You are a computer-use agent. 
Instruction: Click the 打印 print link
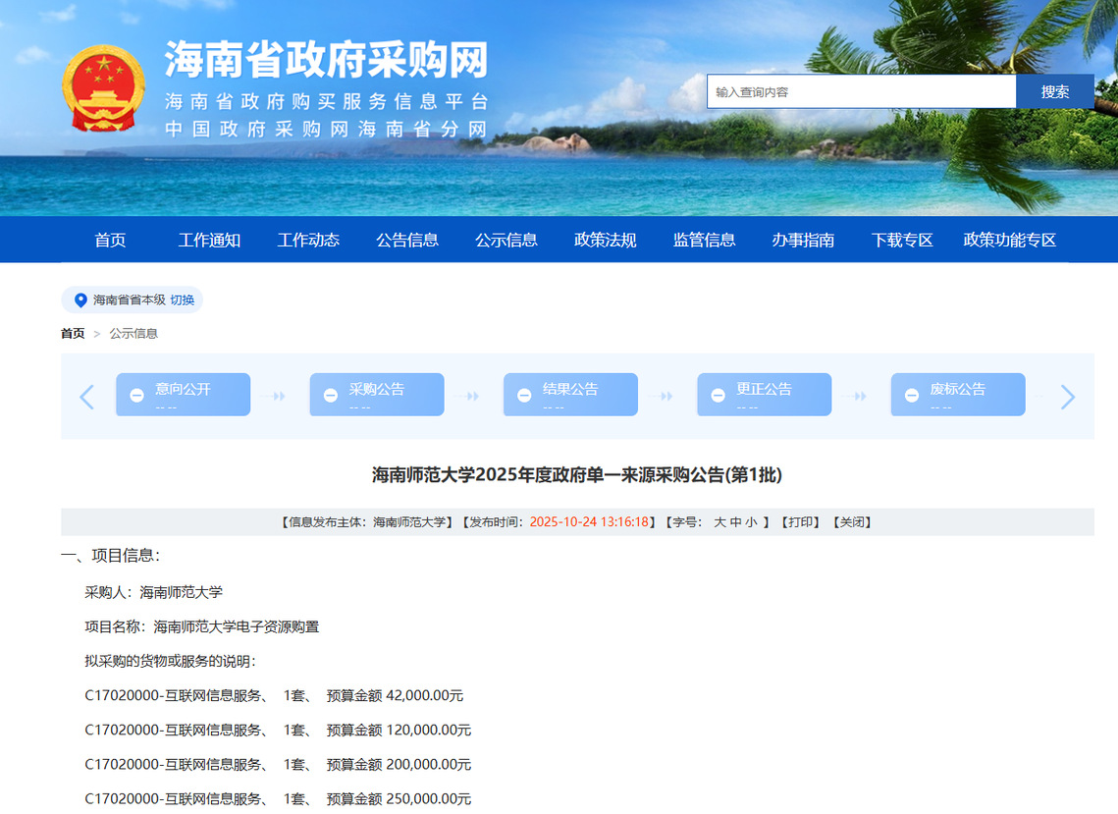(800, 522)
